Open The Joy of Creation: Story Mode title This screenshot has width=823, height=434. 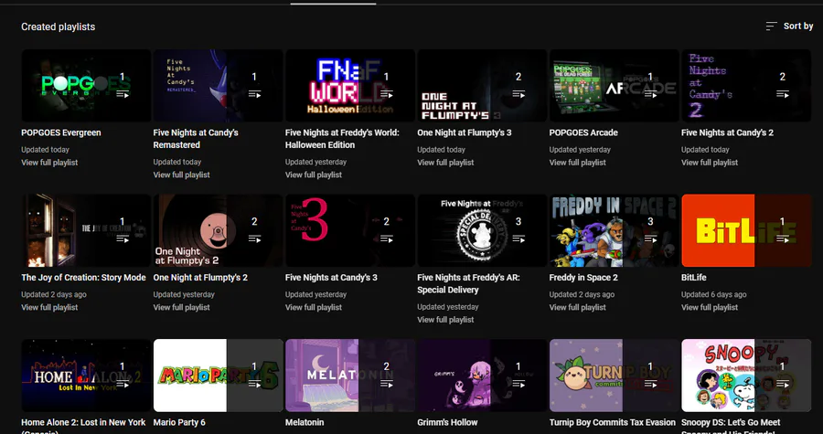click(83, 277)
